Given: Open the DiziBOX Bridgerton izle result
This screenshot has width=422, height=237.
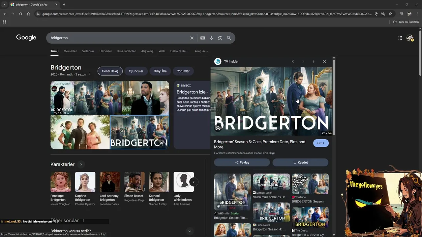Looking at the screenshot, I should tap(193, 92).
